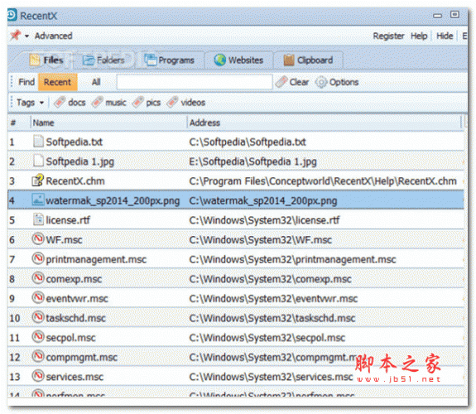Viewport: 476px width, 414px height.
Task: Sort by the Address column header
Action: (x=325, y=123)
